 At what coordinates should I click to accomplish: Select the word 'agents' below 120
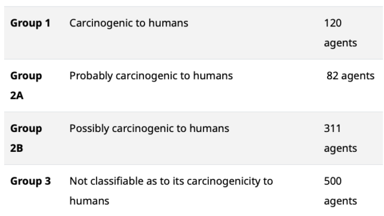coord(341,43)
